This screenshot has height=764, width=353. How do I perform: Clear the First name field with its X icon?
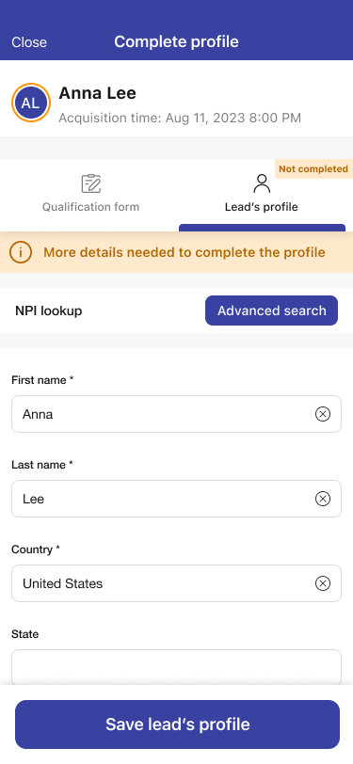pyautogui.click(x=322, y=414)
